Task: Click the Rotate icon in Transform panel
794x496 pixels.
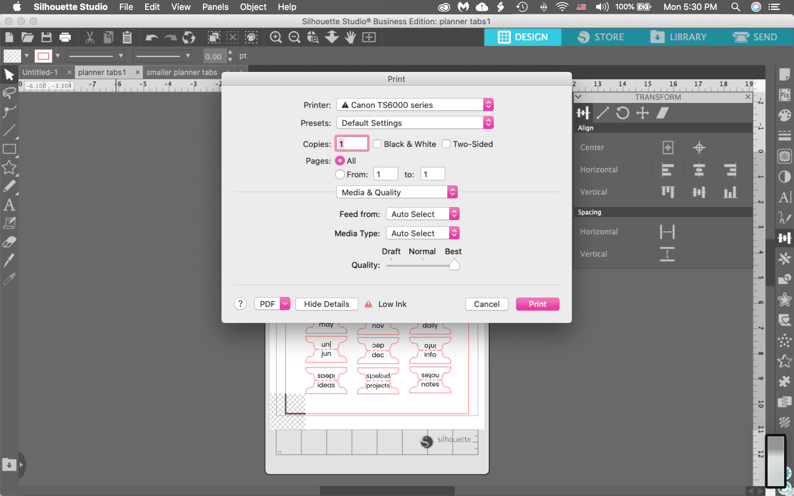Action: (x=622, y=113)
